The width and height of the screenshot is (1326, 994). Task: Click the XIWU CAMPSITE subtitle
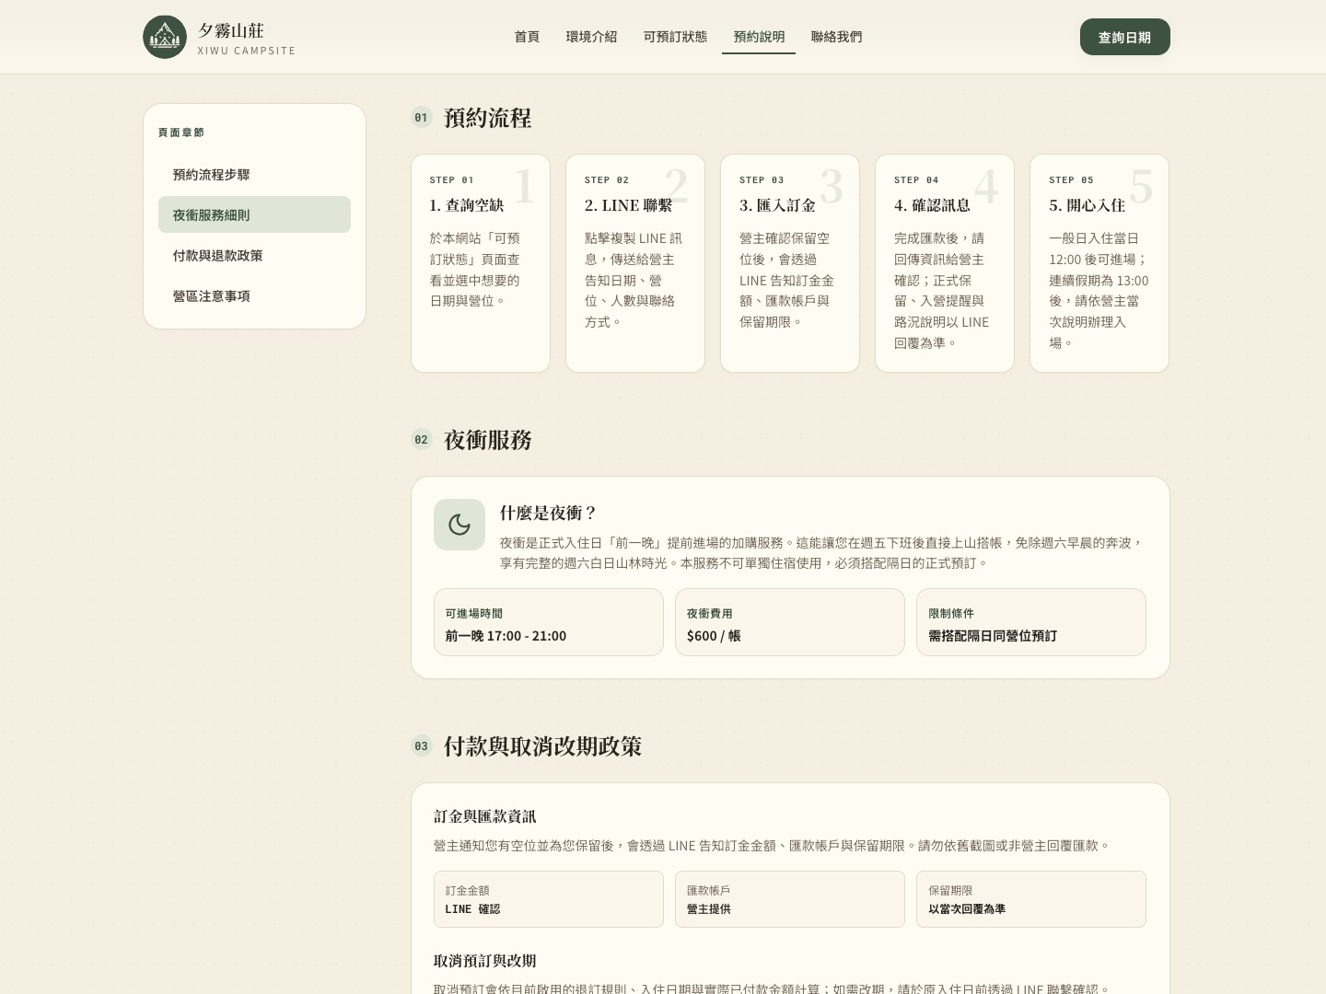point(247,51)
